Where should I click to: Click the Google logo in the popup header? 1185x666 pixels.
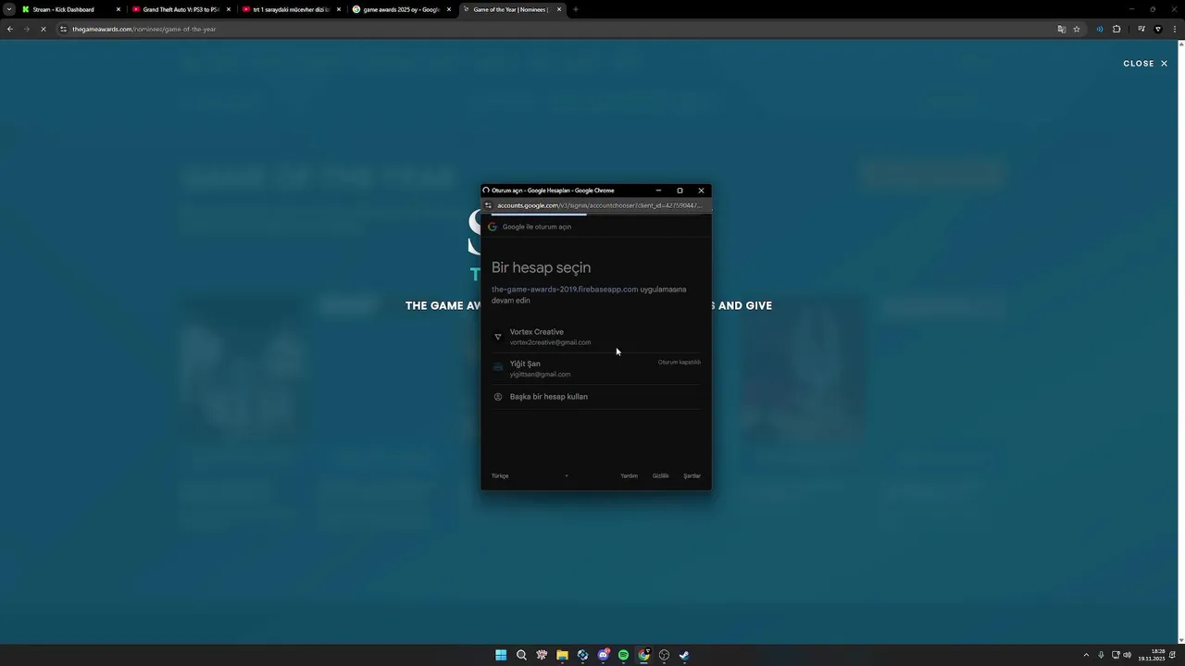tap(493, 227)
